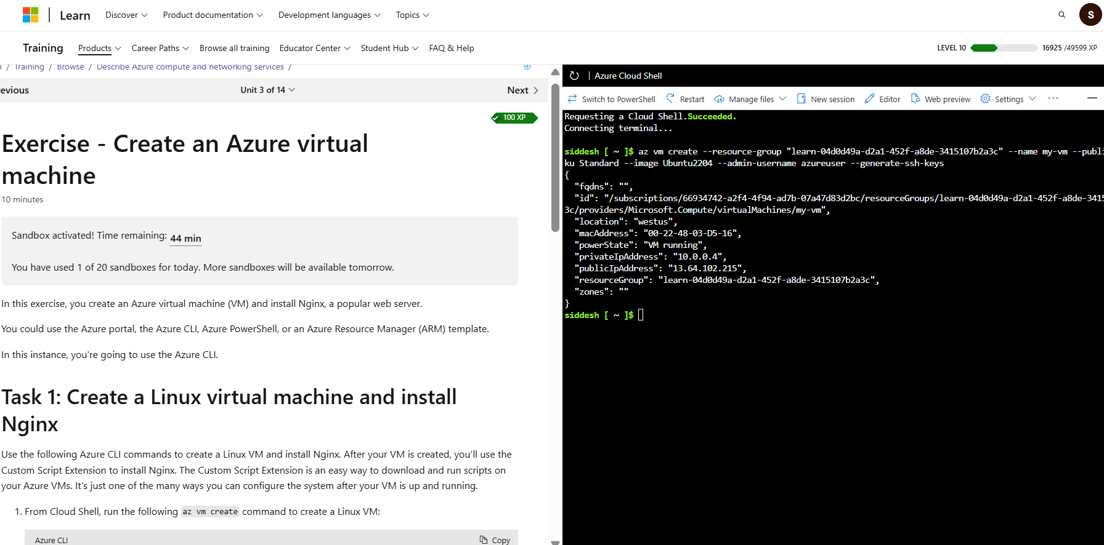The width and height of the screenshot is (1104, 545).
Task: Open Career Paths dropdown
Action: [x=160, y=48]
